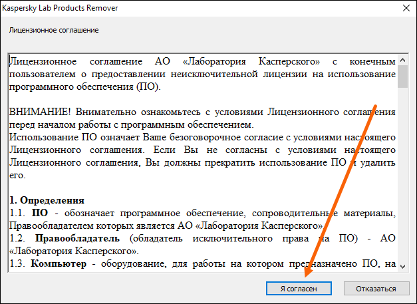The height and width of the screenshot is (304, 417).
Task: Decline the agreement via "Отказаться" button
Action: (x=376, y=288)
